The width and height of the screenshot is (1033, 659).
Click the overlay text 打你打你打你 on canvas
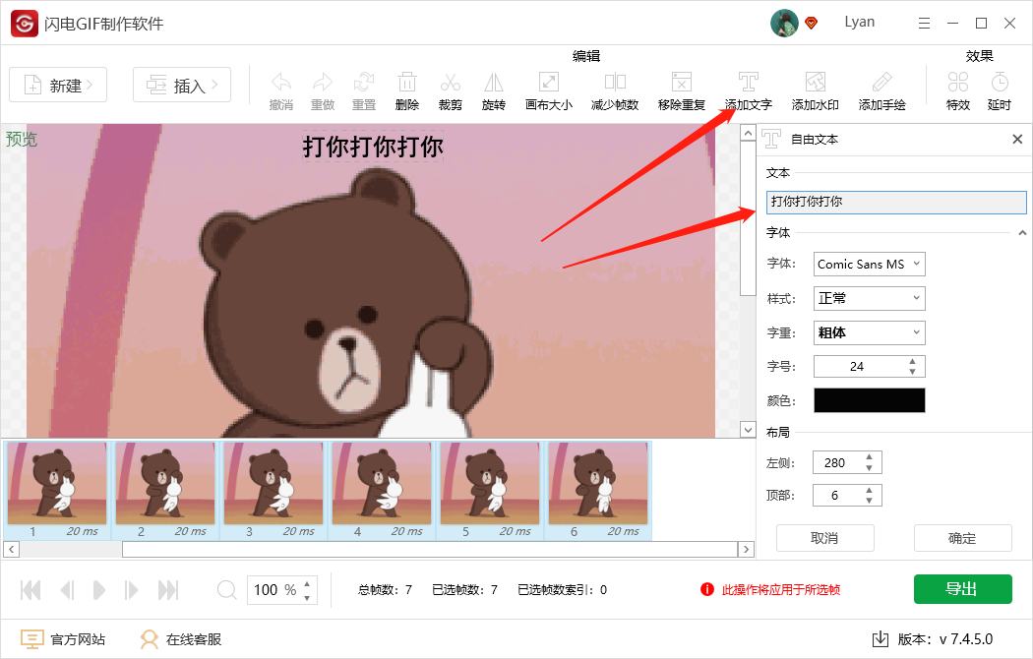(x=373, y=147)
